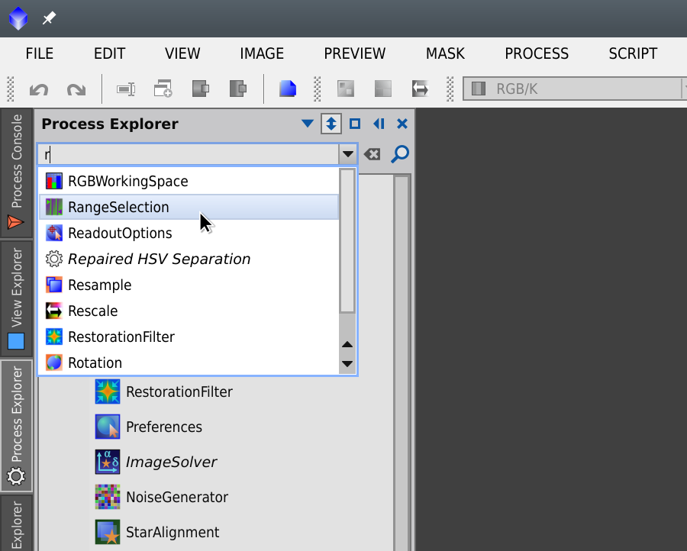Click the identifier edit toolbar icon
Viewport: 687px width, 551px height.
click(126, 89)
